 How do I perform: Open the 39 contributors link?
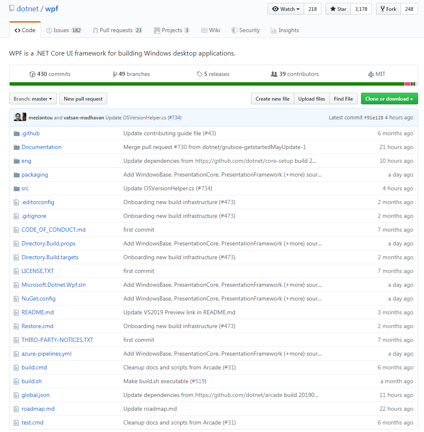(x=295, y=74)
